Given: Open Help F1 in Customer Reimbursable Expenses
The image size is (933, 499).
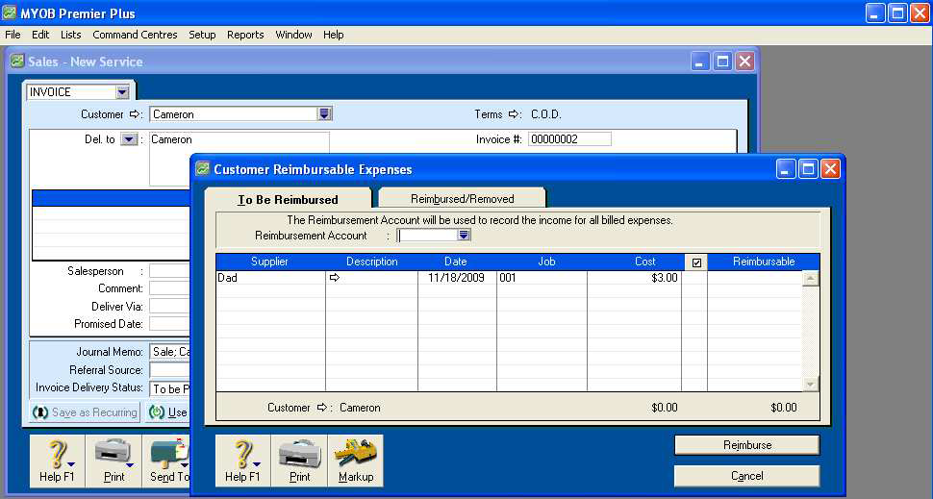Looking at the screenshot, I should (242, 461).
